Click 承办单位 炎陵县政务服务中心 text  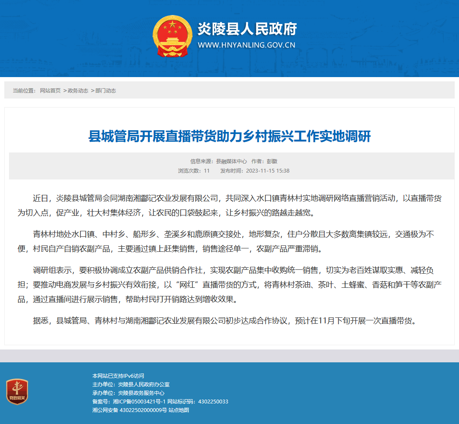(128, 393)
